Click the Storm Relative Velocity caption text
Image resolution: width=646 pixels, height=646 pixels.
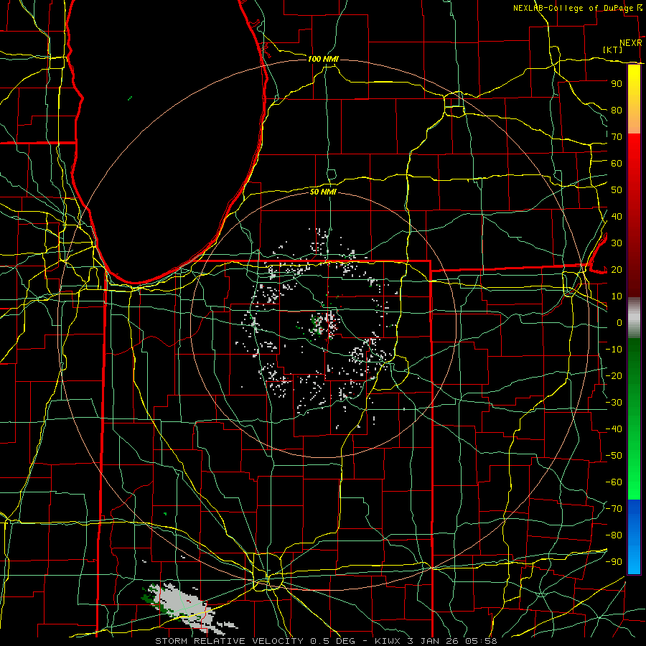click(326, 641)
